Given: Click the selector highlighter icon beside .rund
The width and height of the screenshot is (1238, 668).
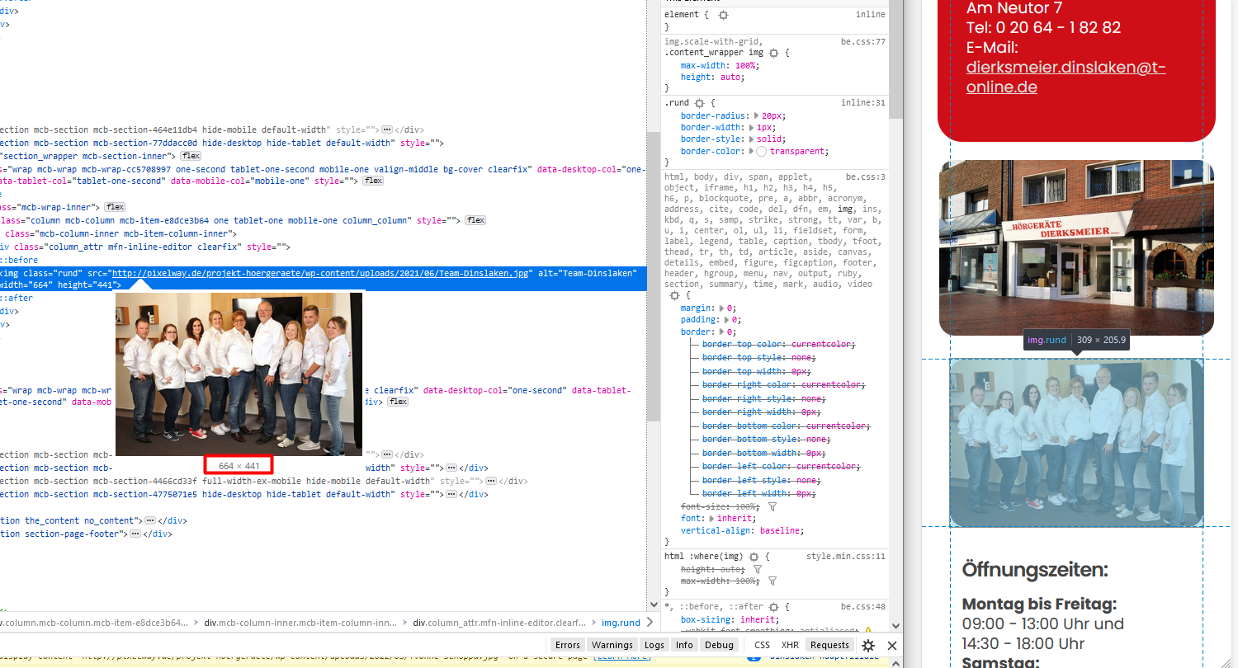Looking at the screenshot, I should point(699,103).
